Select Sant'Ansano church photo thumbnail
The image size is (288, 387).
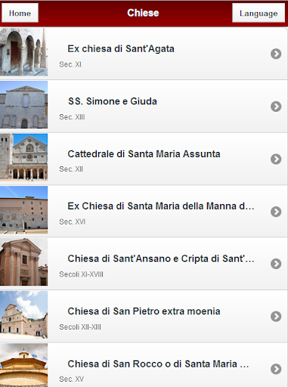coord(23,262)
